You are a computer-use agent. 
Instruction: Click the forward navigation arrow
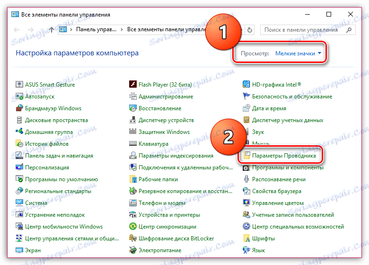click(x=31, y=30)
